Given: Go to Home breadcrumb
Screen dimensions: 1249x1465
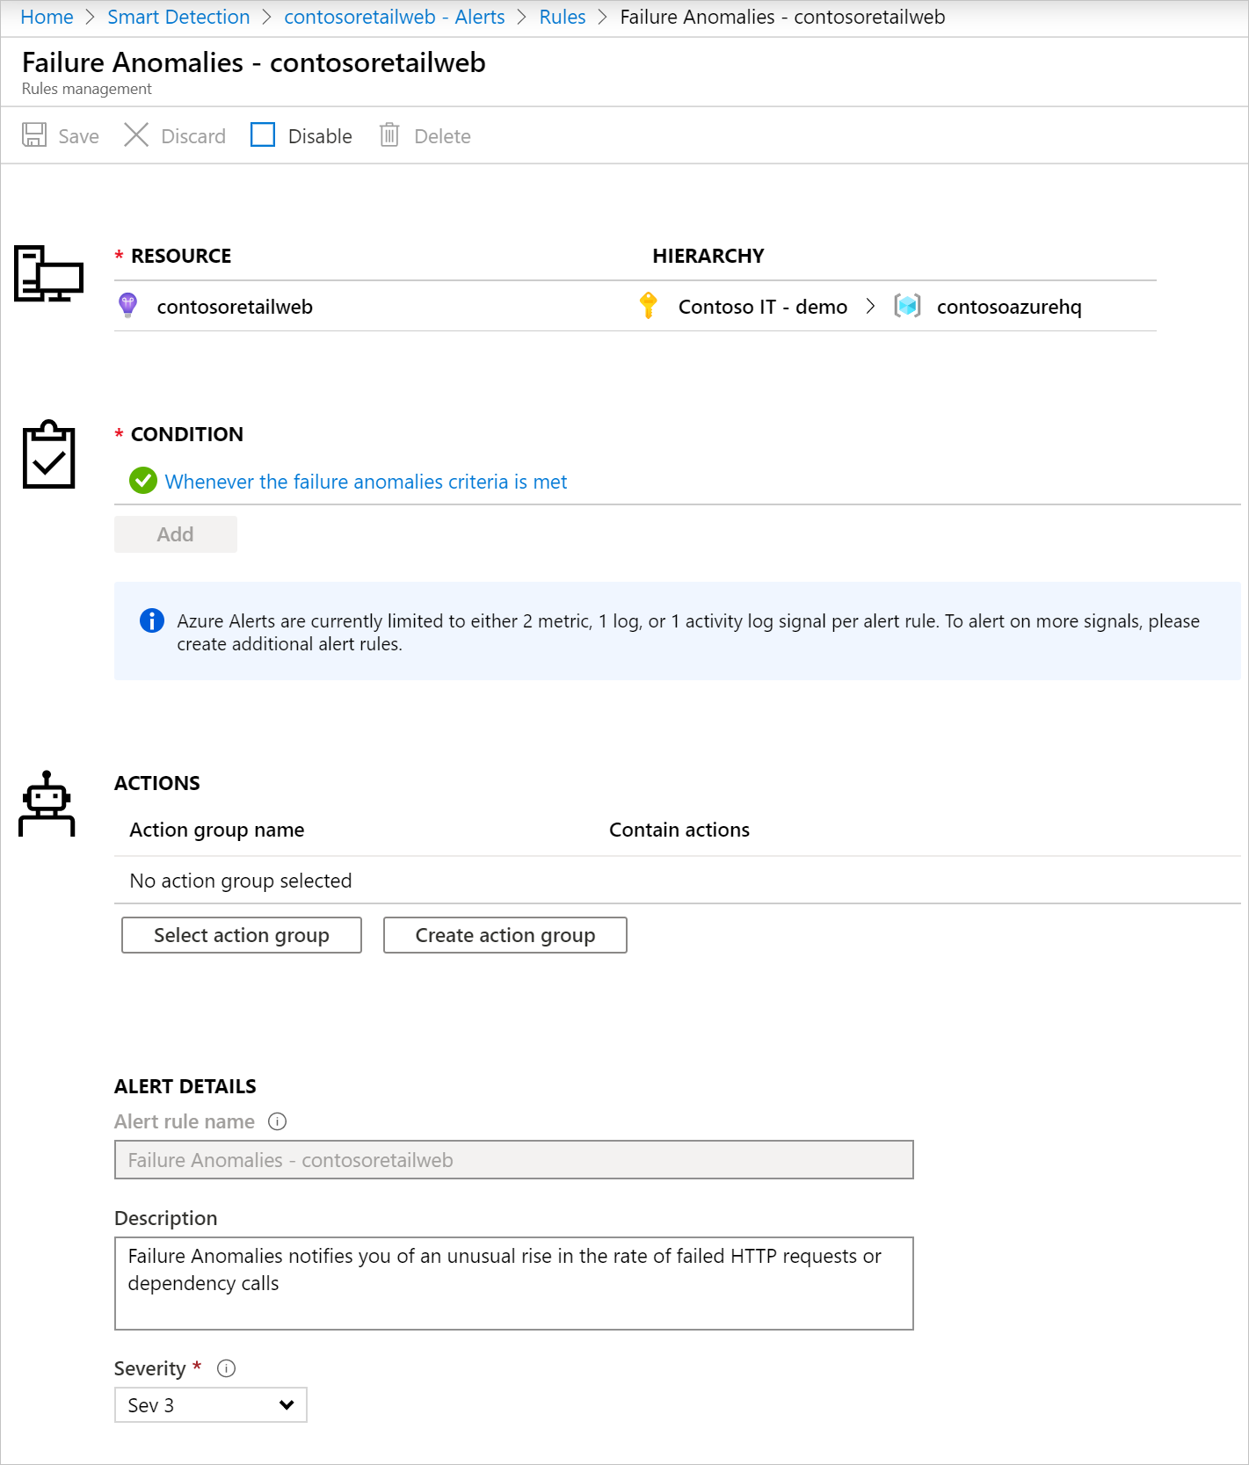Looking at the screenshot, I should point(47,17).
